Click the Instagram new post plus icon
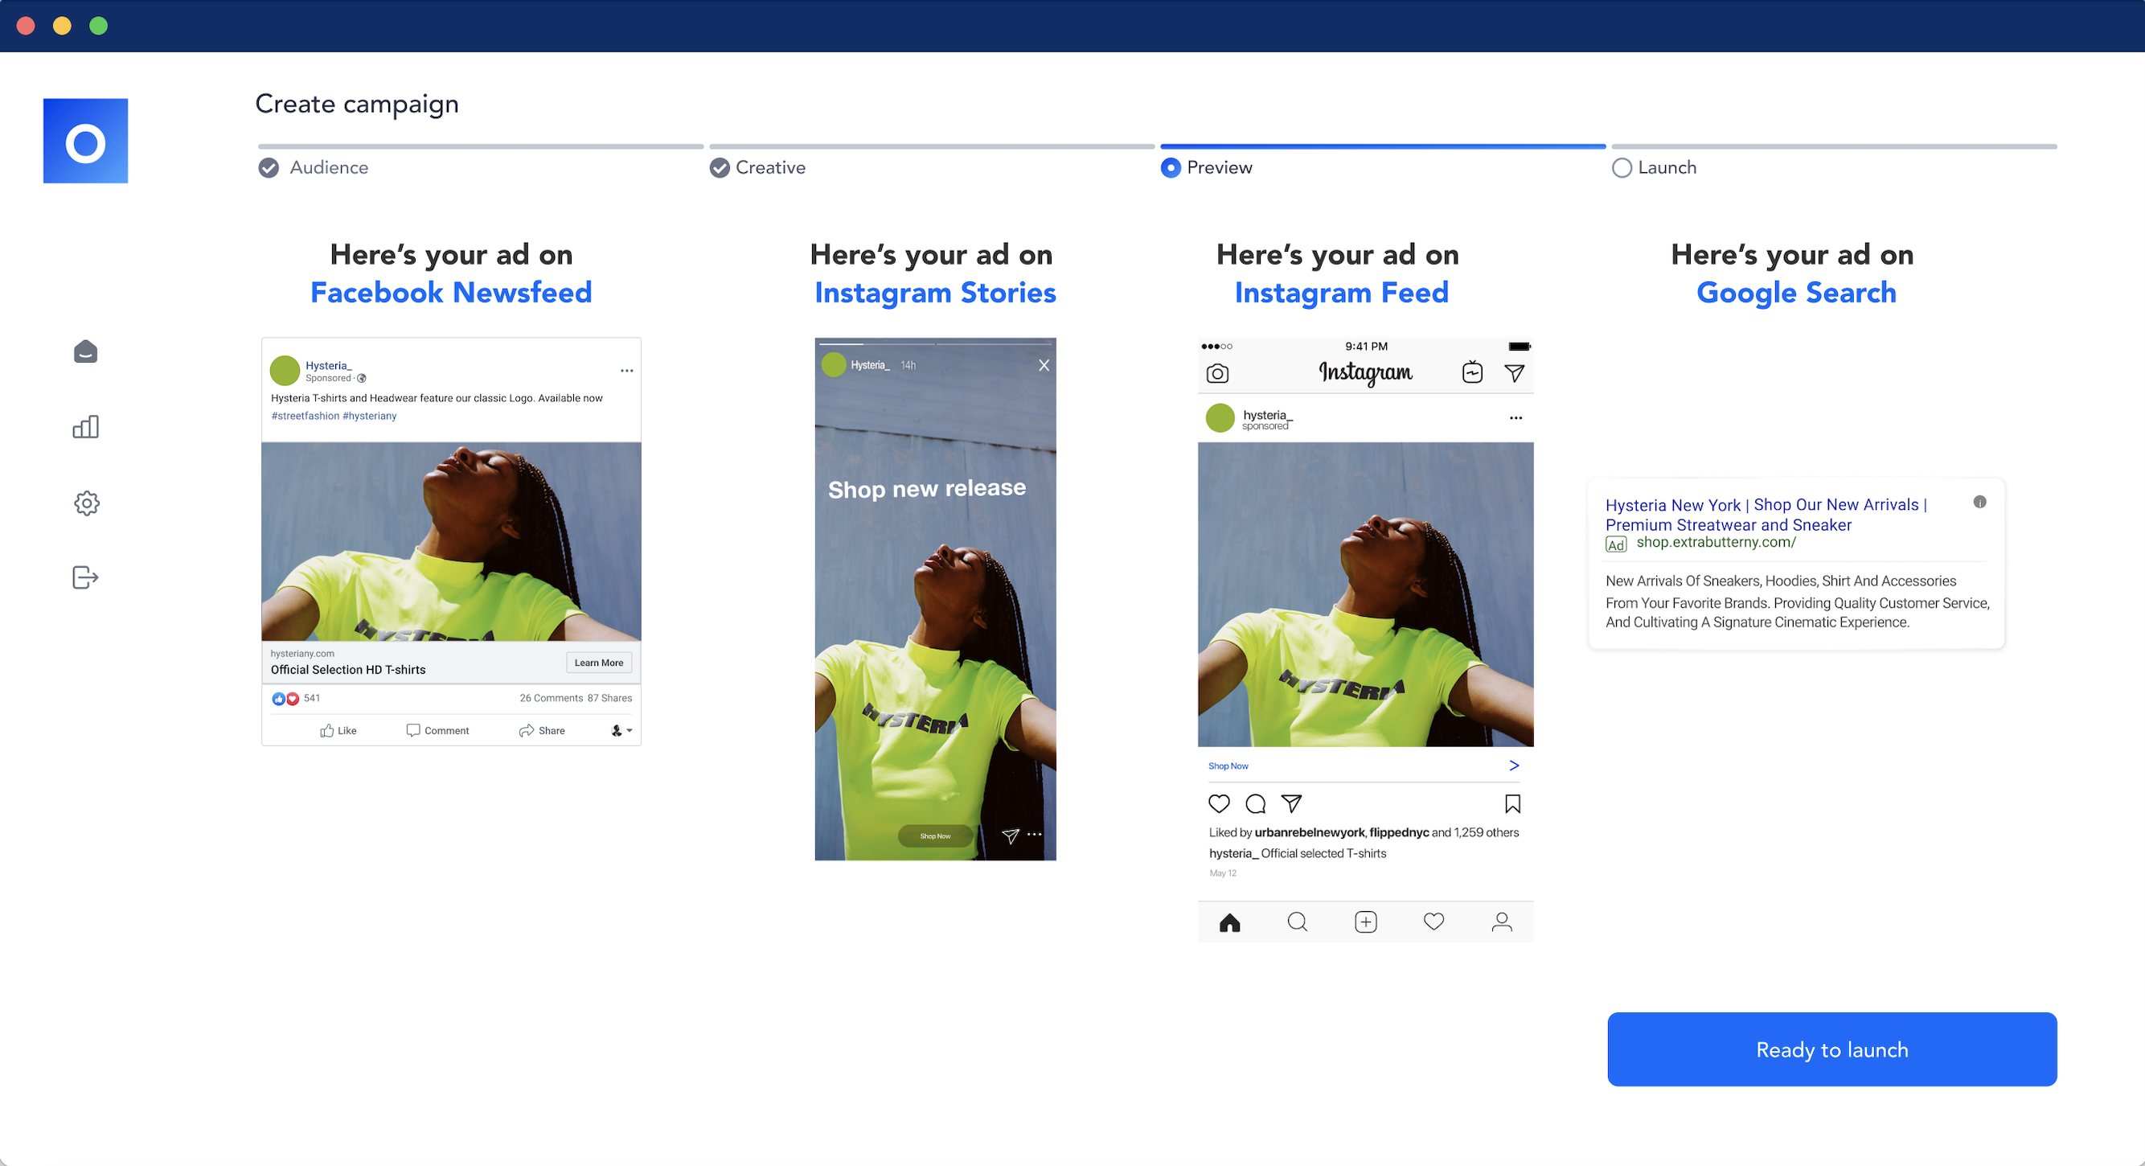2145x1166 pixels. coord(1366,922)
